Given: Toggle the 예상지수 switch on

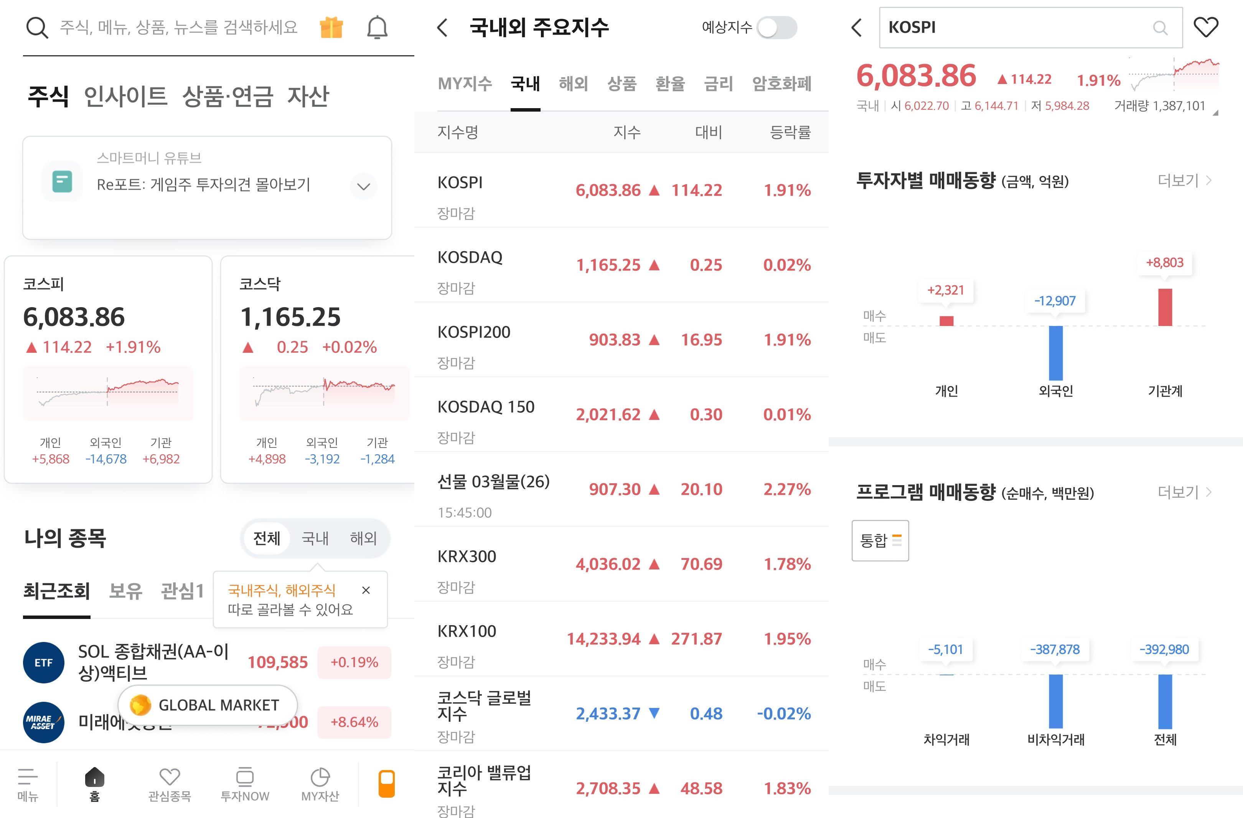Looking at the screenshot, I should (x=776, y=27).
